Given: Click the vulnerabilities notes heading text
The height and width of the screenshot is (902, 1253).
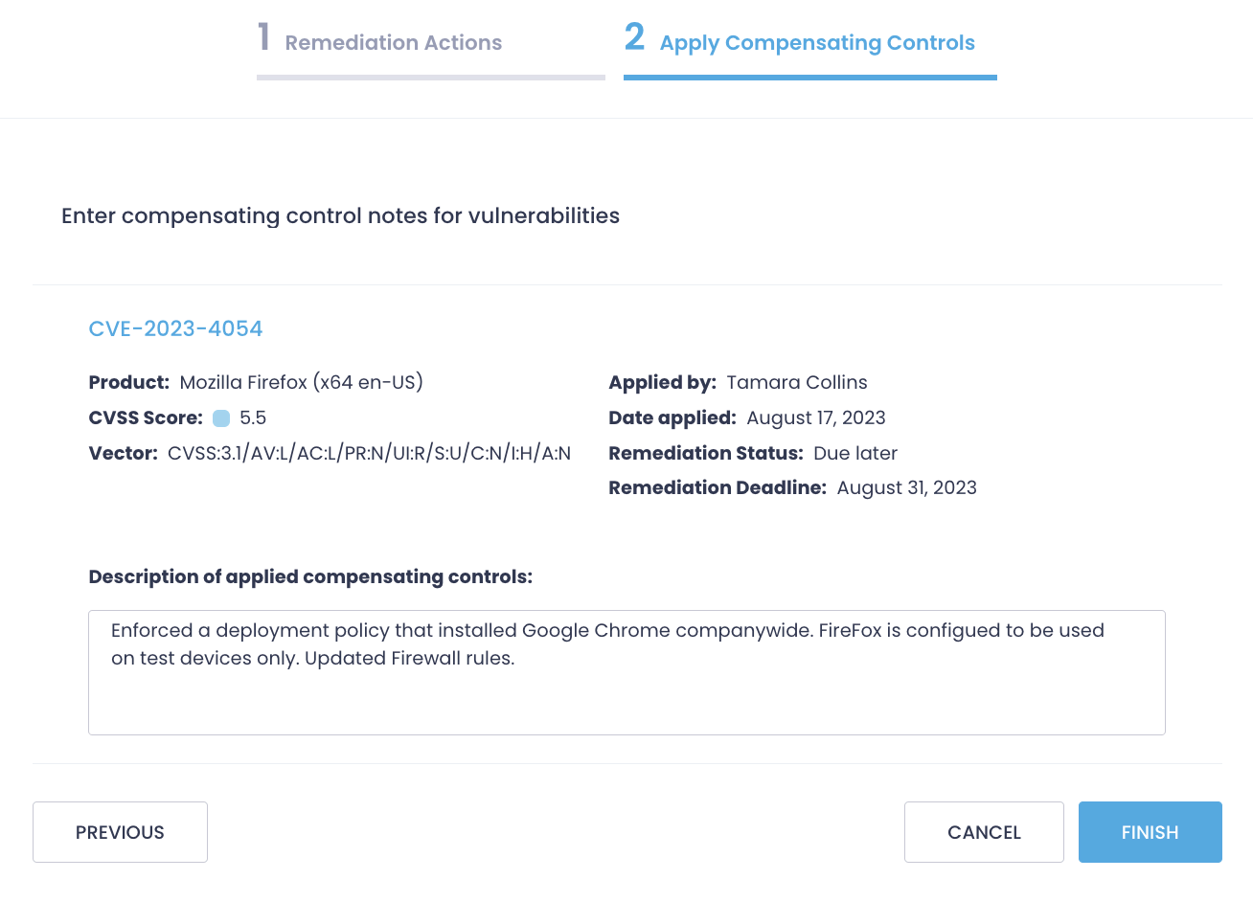Looking at the screenshot, I should 340,215.
